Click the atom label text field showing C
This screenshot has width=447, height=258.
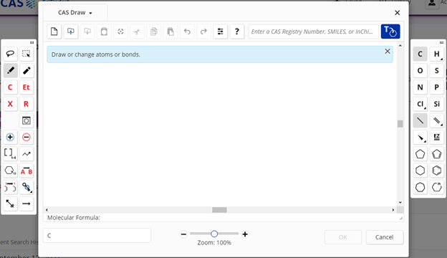pyautogui.click(x=97, y=236)
